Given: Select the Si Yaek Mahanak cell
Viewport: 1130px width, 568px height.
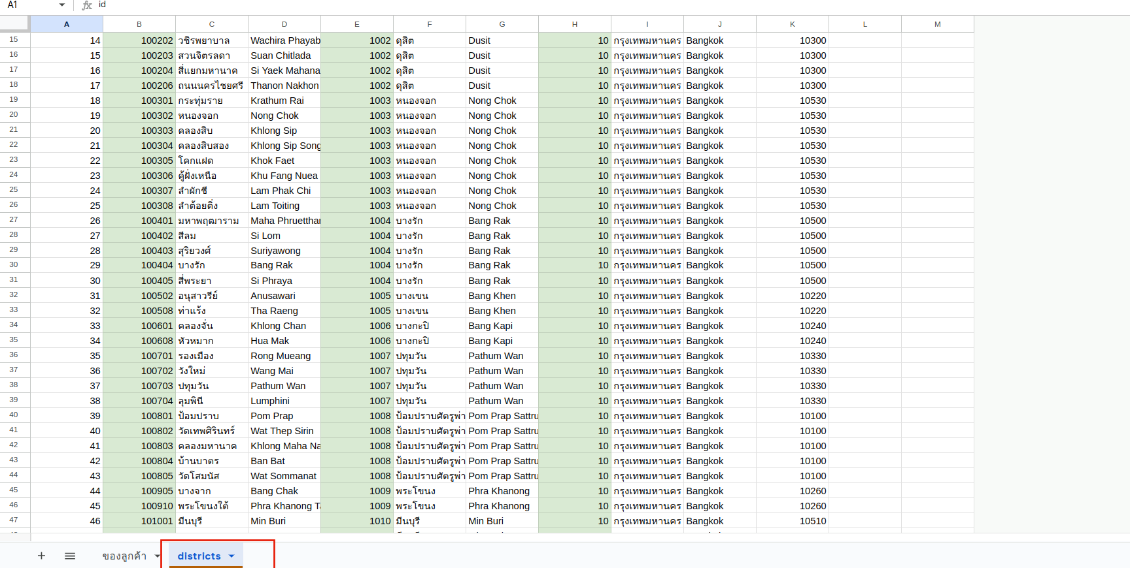Looking at the screenshot, I should click(284, 71).
